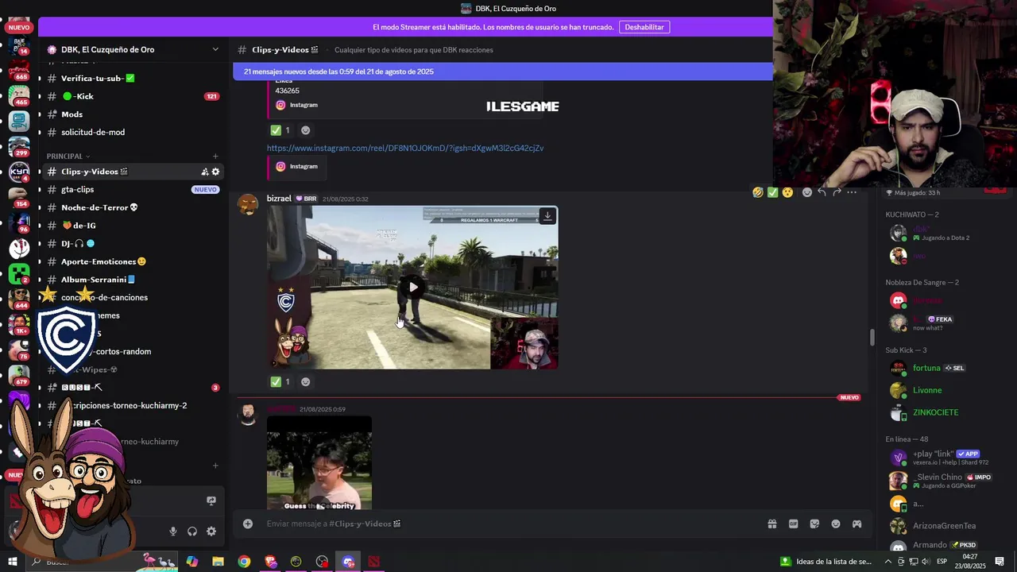Download the bizrael video attachment
Viewport: 1017px width, 572px height.
547,216
